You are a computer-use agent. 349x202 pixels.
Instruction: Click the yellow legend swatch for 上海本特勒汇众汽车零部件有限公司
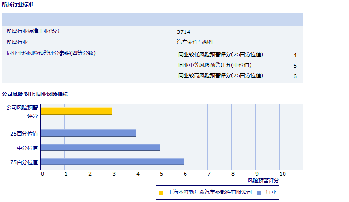pos(161,193)
